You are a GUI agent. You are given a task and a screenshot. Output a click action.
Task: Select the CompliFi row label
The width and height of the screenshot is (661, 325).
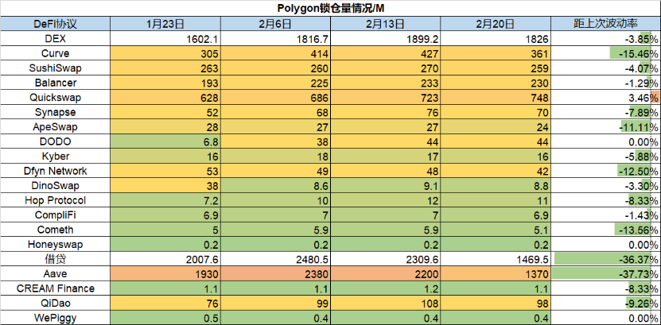pyautogui.click(x=55, y=215)
